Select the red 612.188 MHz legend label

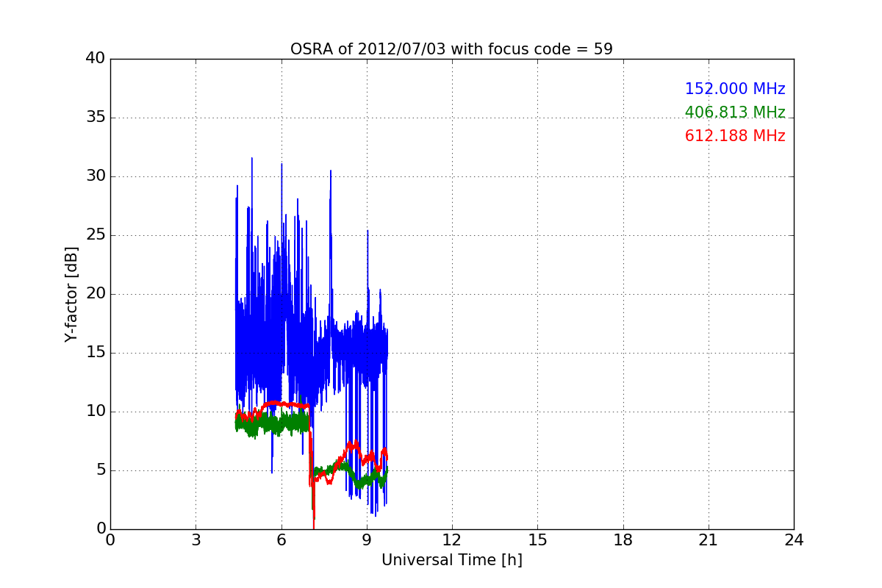(x=735, y=136)
